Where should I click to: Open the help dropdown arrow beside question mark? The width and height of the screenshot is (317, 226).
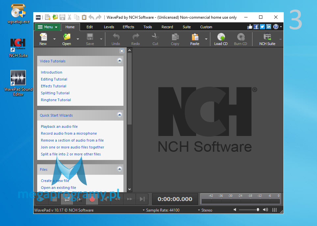(281, 27)
